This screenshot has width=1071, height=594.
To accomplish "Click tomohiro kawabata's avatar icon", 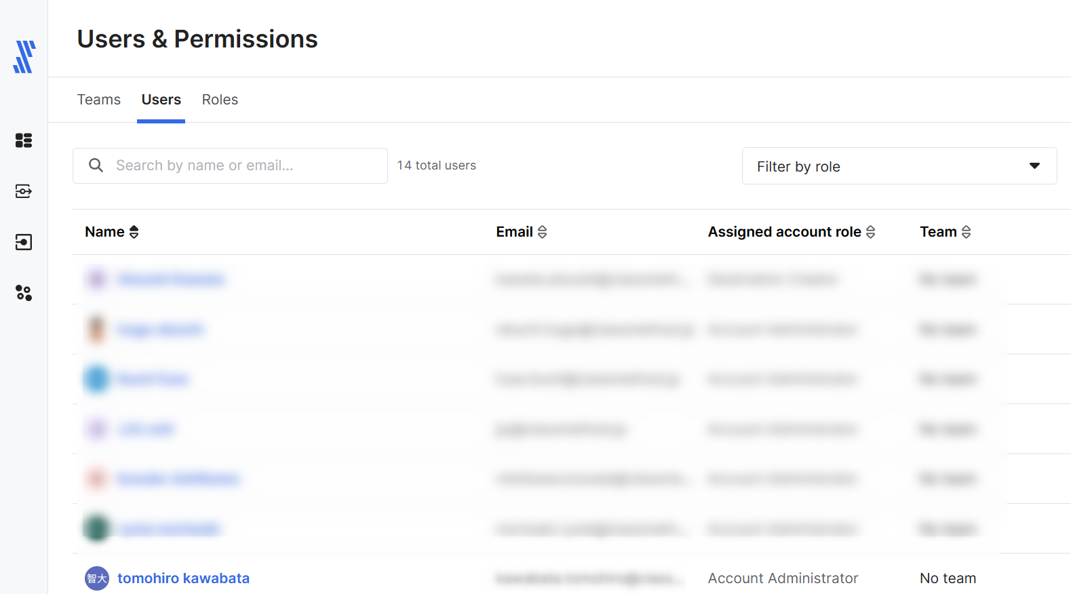I will (97, 578).
